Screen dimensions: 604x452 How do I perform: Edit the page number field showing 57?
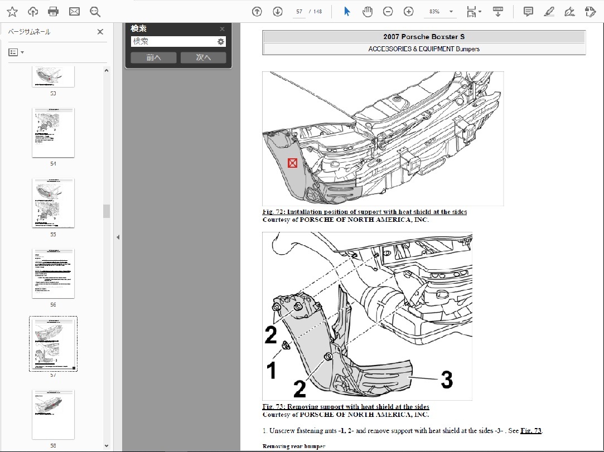(x=299, y=12)
